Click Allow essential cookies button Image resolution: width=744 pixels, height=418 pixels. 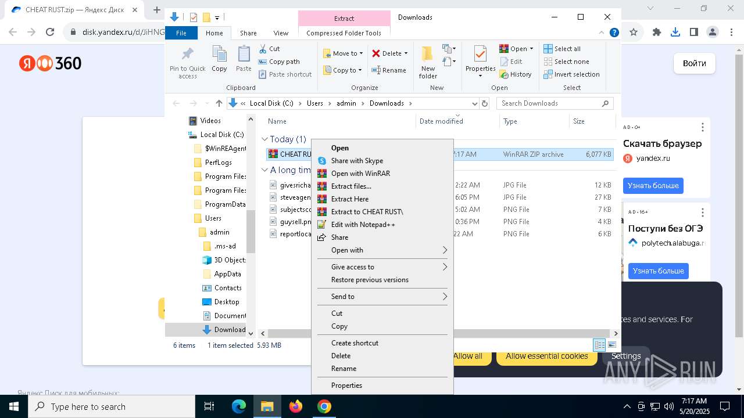[x=546, y=356]
